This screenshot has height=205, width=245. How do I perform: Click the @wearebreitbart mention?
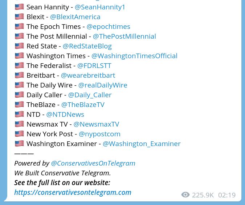(88, 76)
